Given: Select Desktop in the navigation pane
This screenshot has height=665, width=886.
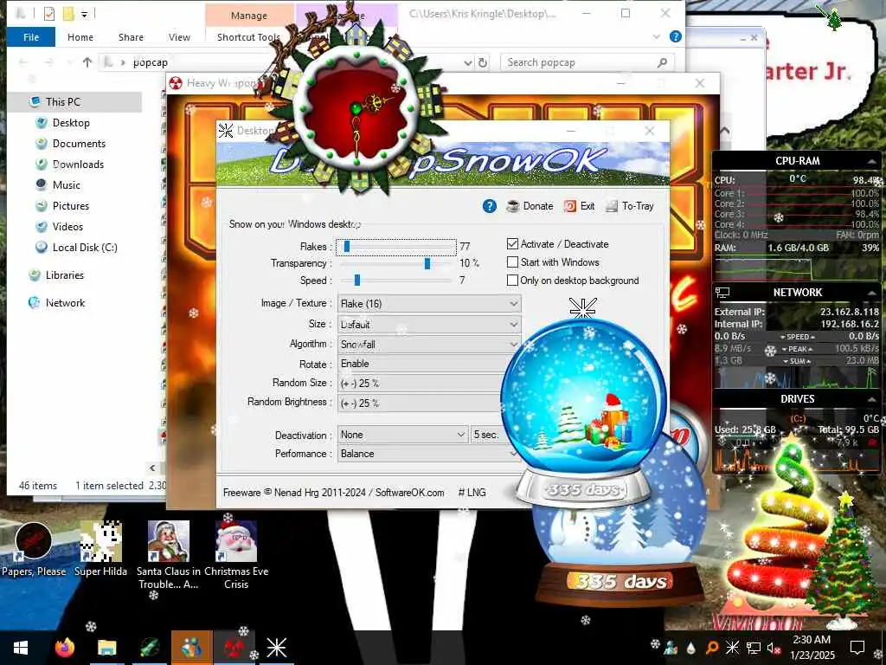Looking at the screenshot, I should (71, 123).
